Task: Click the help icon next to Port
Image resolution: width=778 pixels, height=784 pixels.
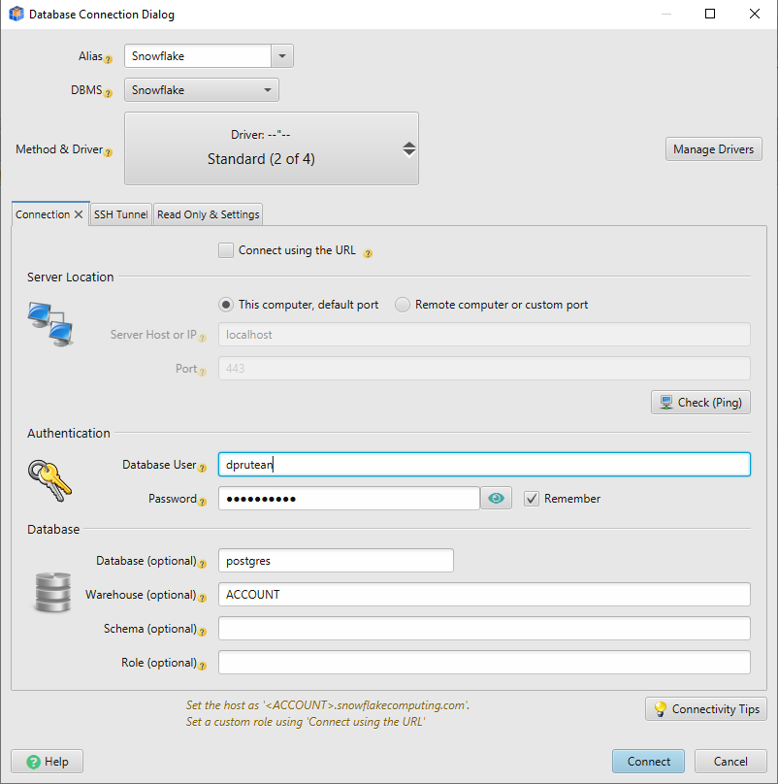Action: pos(202,372)
